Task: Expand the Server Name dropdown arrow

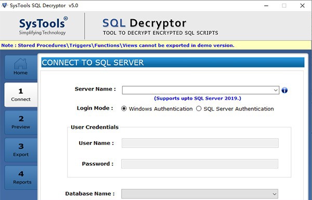Action: pyautogui.click(x=276, y=90)
